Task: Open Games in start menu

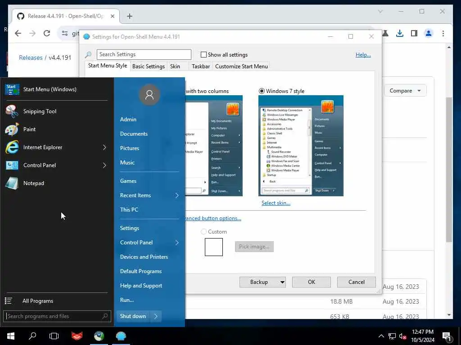Action: 128,181
